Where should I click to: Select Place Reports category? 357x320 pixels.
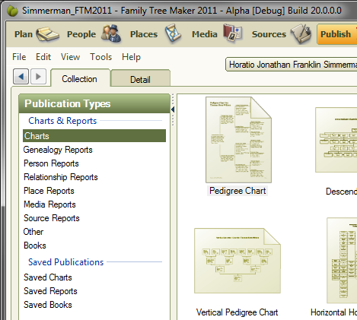(49, 191)
